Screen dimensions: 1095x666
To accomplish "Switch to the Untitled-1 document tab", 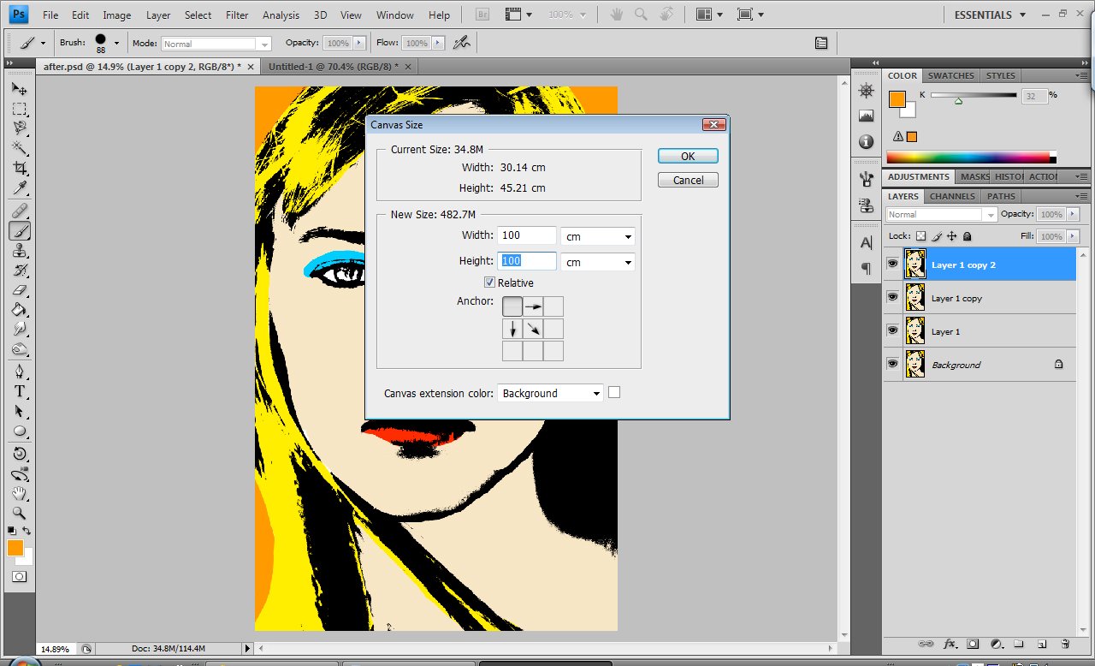I will [x=332, y=66].
